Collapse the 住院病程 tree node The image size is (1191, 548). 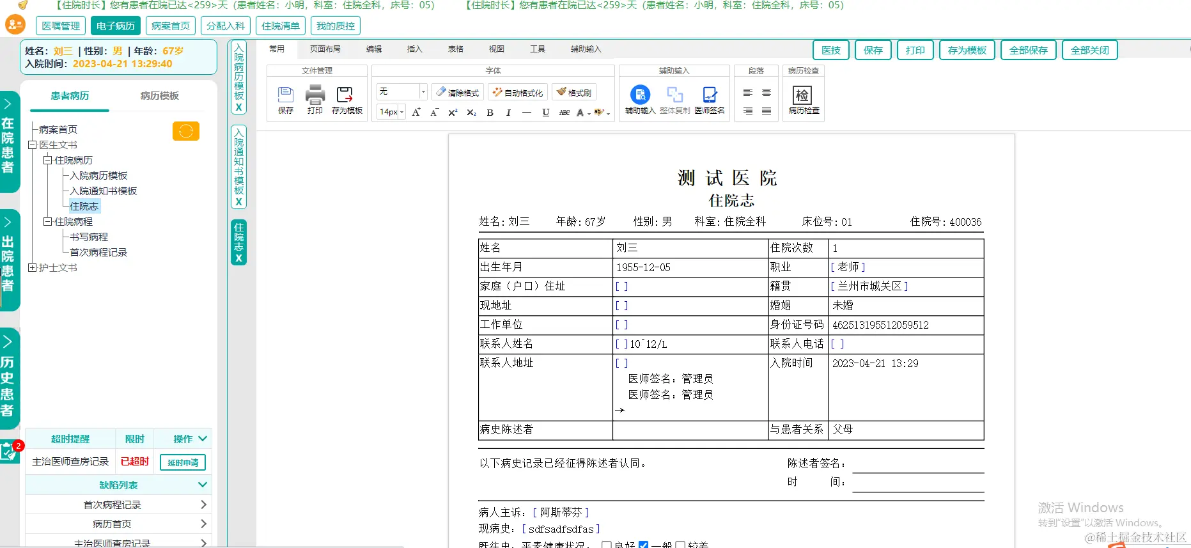[x=47, y=222]
